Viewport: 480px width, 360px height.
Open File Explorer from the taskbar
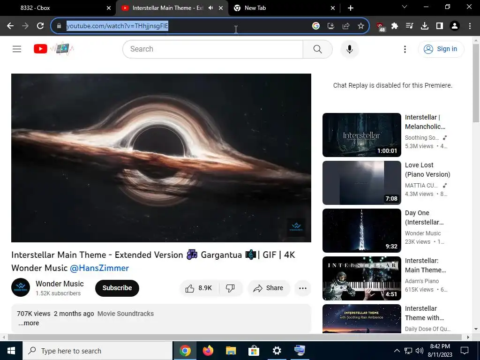[x=231, y=351]
